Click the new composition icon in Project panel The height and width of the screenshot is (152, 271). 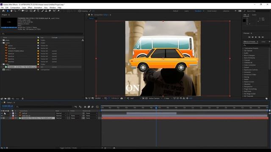pos(9,99)
